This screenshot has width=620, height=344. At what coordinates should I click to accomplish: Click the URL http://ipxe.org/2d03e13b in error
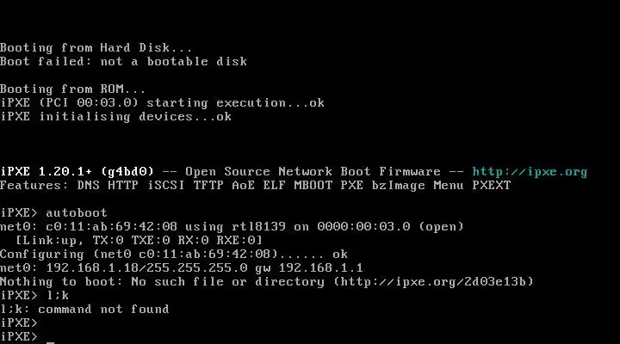click(433, 281)
